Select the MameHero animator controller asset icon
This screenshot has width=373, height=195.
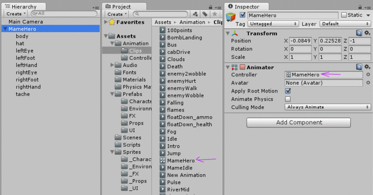click(x=162, y=161)
